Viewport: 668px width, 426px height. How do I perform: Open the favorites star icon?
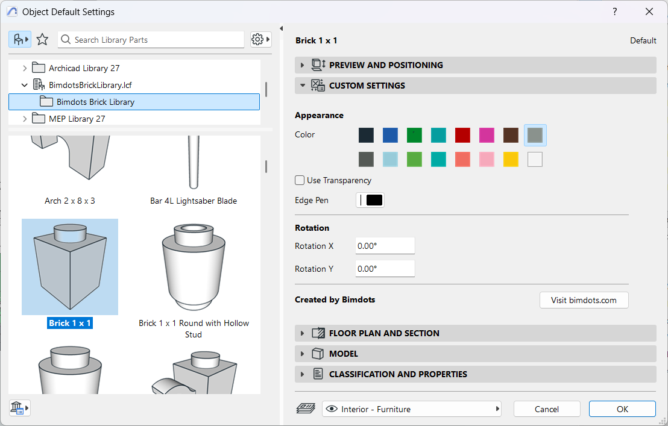pos(42,40)
